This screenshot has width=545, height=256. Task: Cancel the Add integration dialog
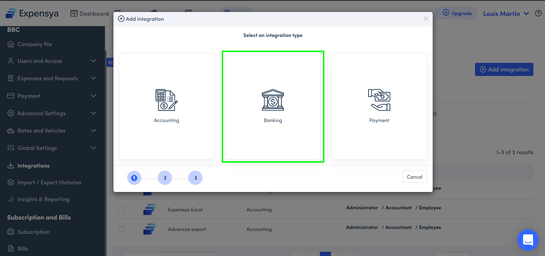[414, 177]
